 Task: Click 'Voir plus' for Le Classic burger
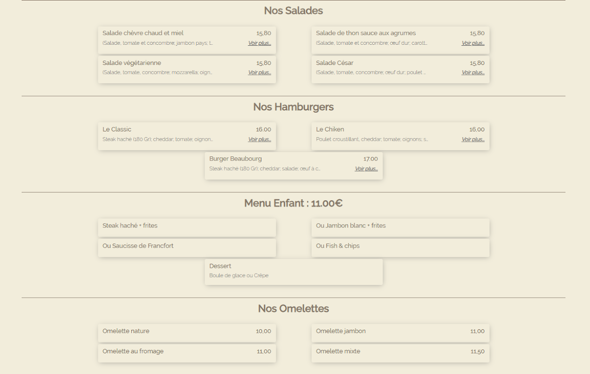259,140
